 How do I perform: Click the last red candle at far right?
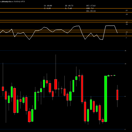(x=117, y=95)
